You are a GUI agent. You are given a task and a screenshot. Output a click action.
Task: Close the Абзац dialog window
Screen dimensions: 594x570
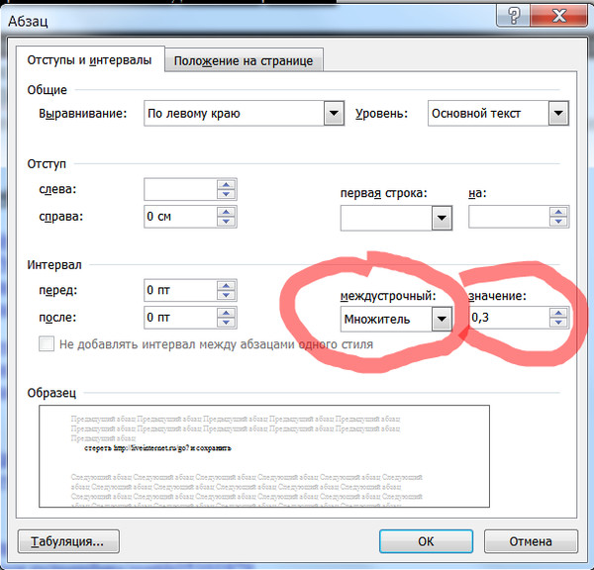pyautogui.click(x=559, y=15)
